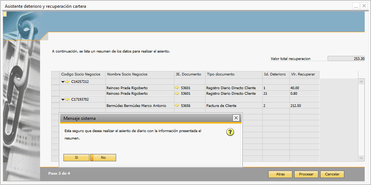The height and width of the screenshot is (185, 371).
Task: Click the question mark icon in the message
Action: [230, 132]
